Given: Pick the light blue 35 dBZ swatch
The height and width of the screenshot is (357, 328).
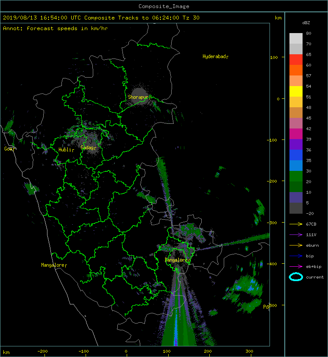Looking at the screenshot, I should (296, 165).
